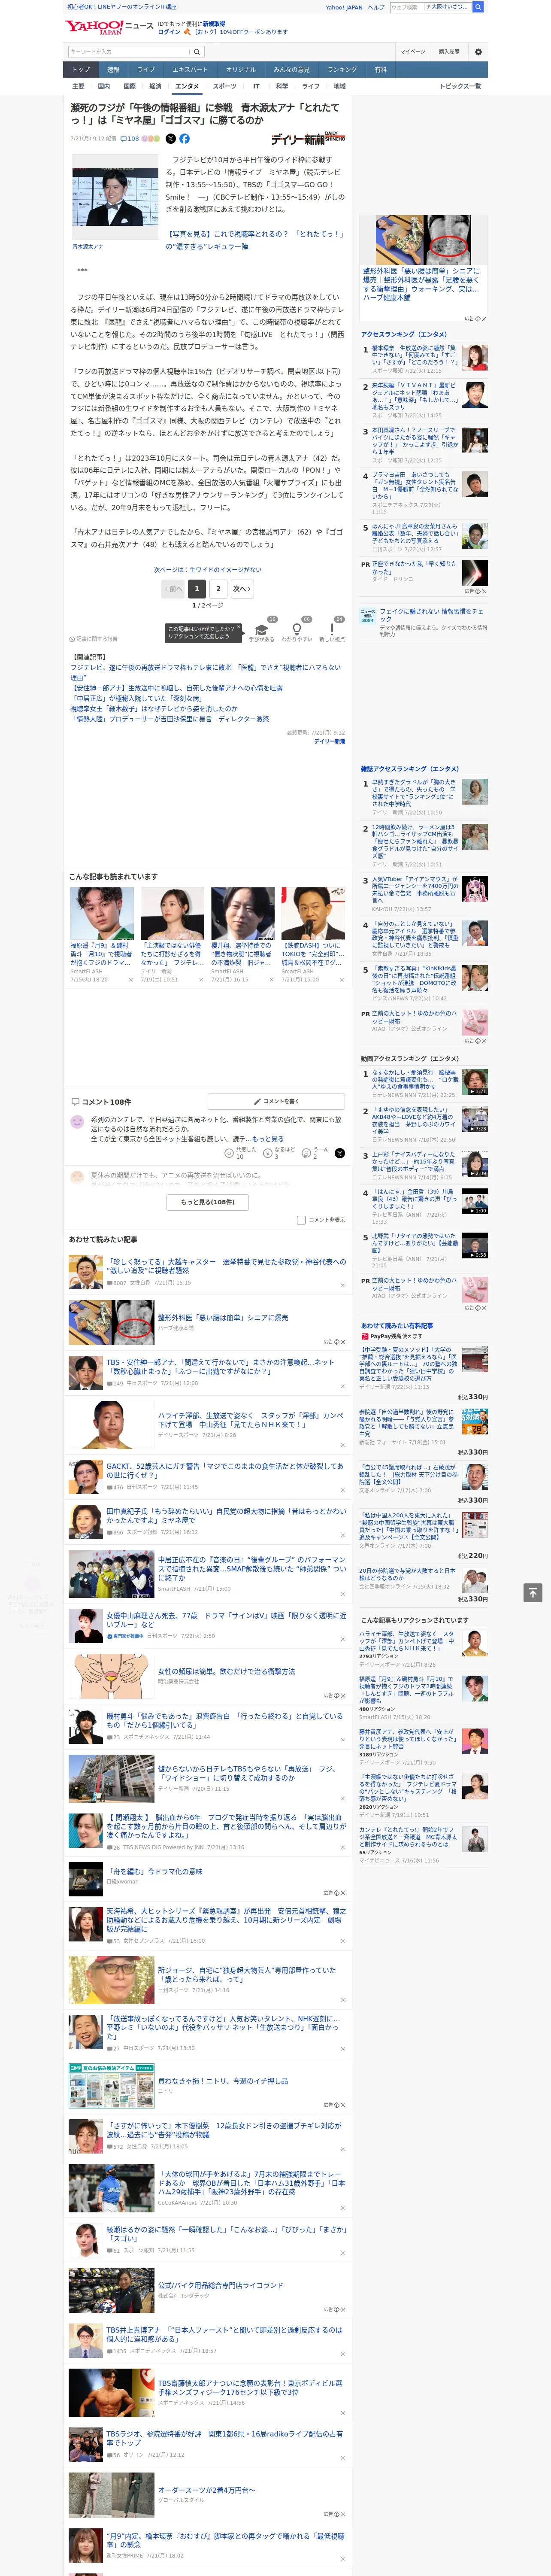Select the スポーツ category tab
This screenshot has height=2576, width=551.
coord(225,86)
